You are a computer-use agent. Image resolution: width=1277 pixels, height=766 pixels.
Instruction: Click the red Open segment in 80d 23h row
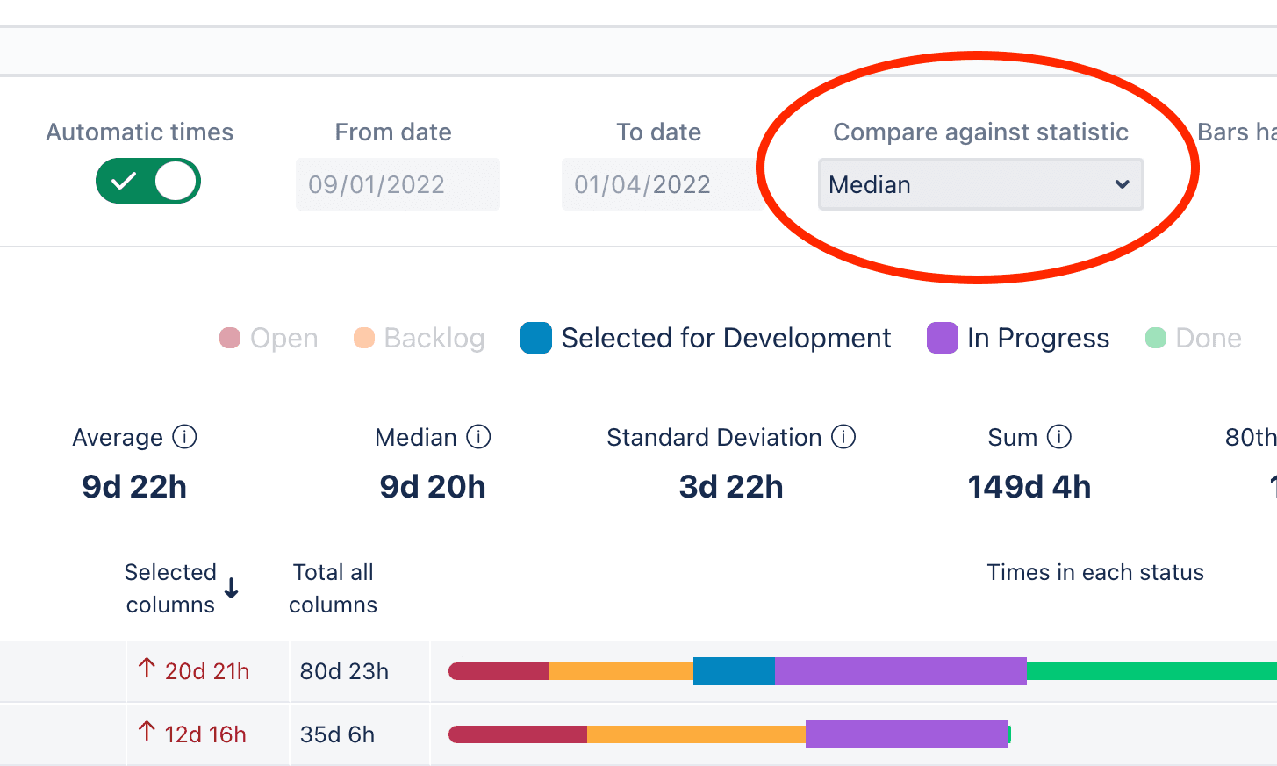[x=499, y=671]
